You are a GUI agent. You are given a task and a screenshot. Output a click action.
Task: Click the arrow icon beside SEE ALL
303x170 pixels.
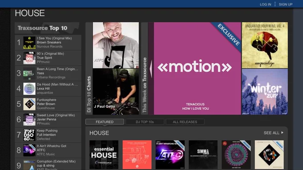(x=283, y=133)
